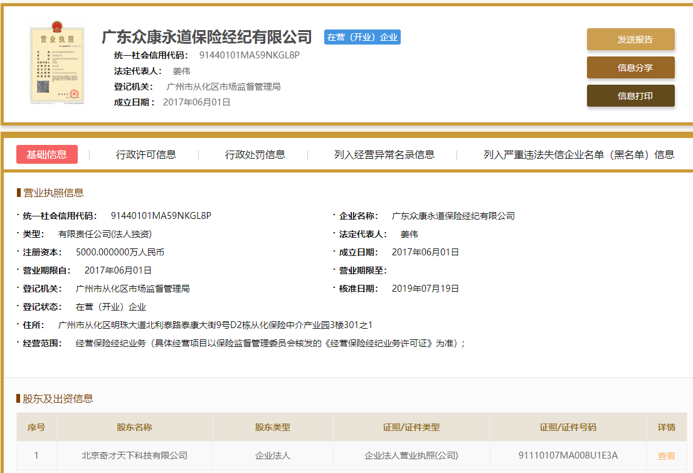Click certificate number 91110107MA008U1E3A

click(568, 455)
